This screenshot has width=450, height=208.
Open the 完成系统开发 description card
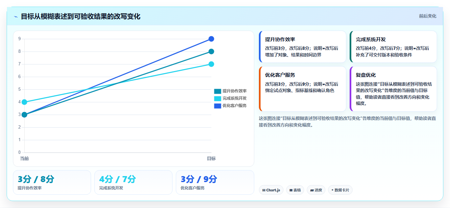(393, 47)
